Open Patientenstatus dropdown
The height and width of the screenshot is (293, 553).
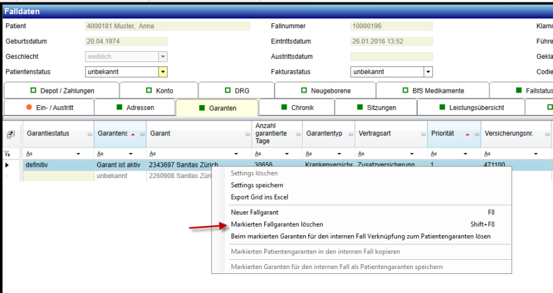click(163, 72)
